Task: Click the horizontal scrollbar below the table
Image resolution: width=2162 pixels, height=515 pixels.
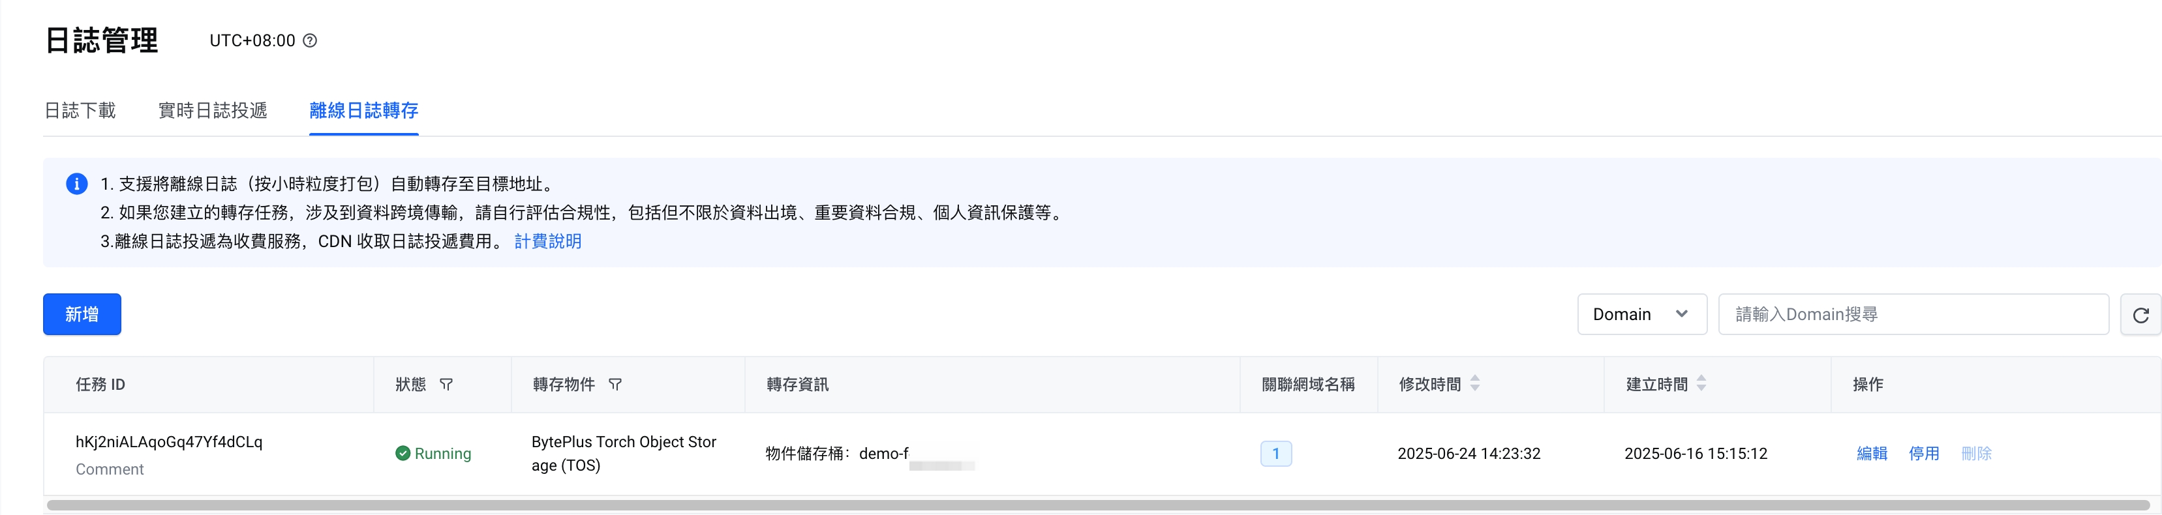Action: point(1091,505)
